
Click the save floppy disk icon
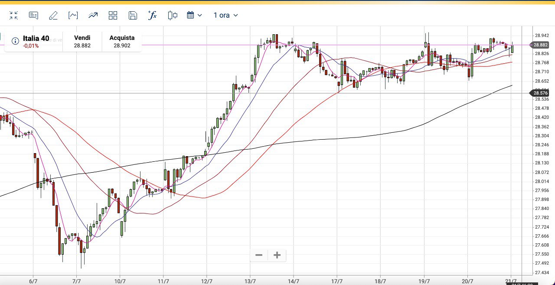point(133,16)
